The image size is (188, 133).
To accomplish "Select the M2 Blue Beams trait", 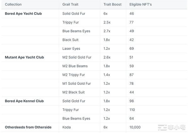I will [75, 66].
